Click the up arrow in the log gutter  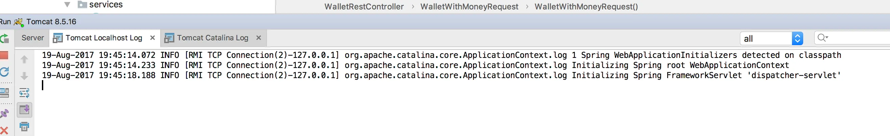(x=24, y=59)
